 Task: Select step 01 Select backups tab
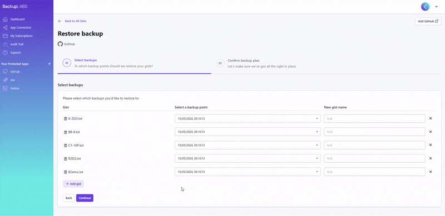click(134, 63)
